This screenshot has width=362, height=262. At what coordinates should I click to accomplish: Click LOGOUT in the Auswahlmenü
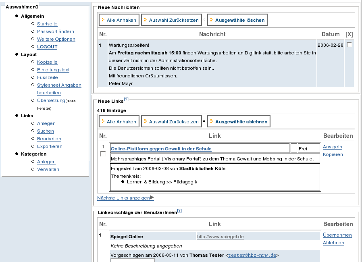click(47, 47)
